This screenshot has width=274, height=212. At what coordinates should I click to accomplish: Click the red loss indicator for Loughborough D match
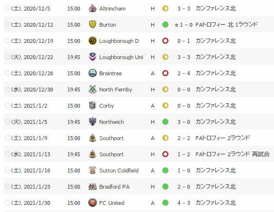(x=165, y=41)
